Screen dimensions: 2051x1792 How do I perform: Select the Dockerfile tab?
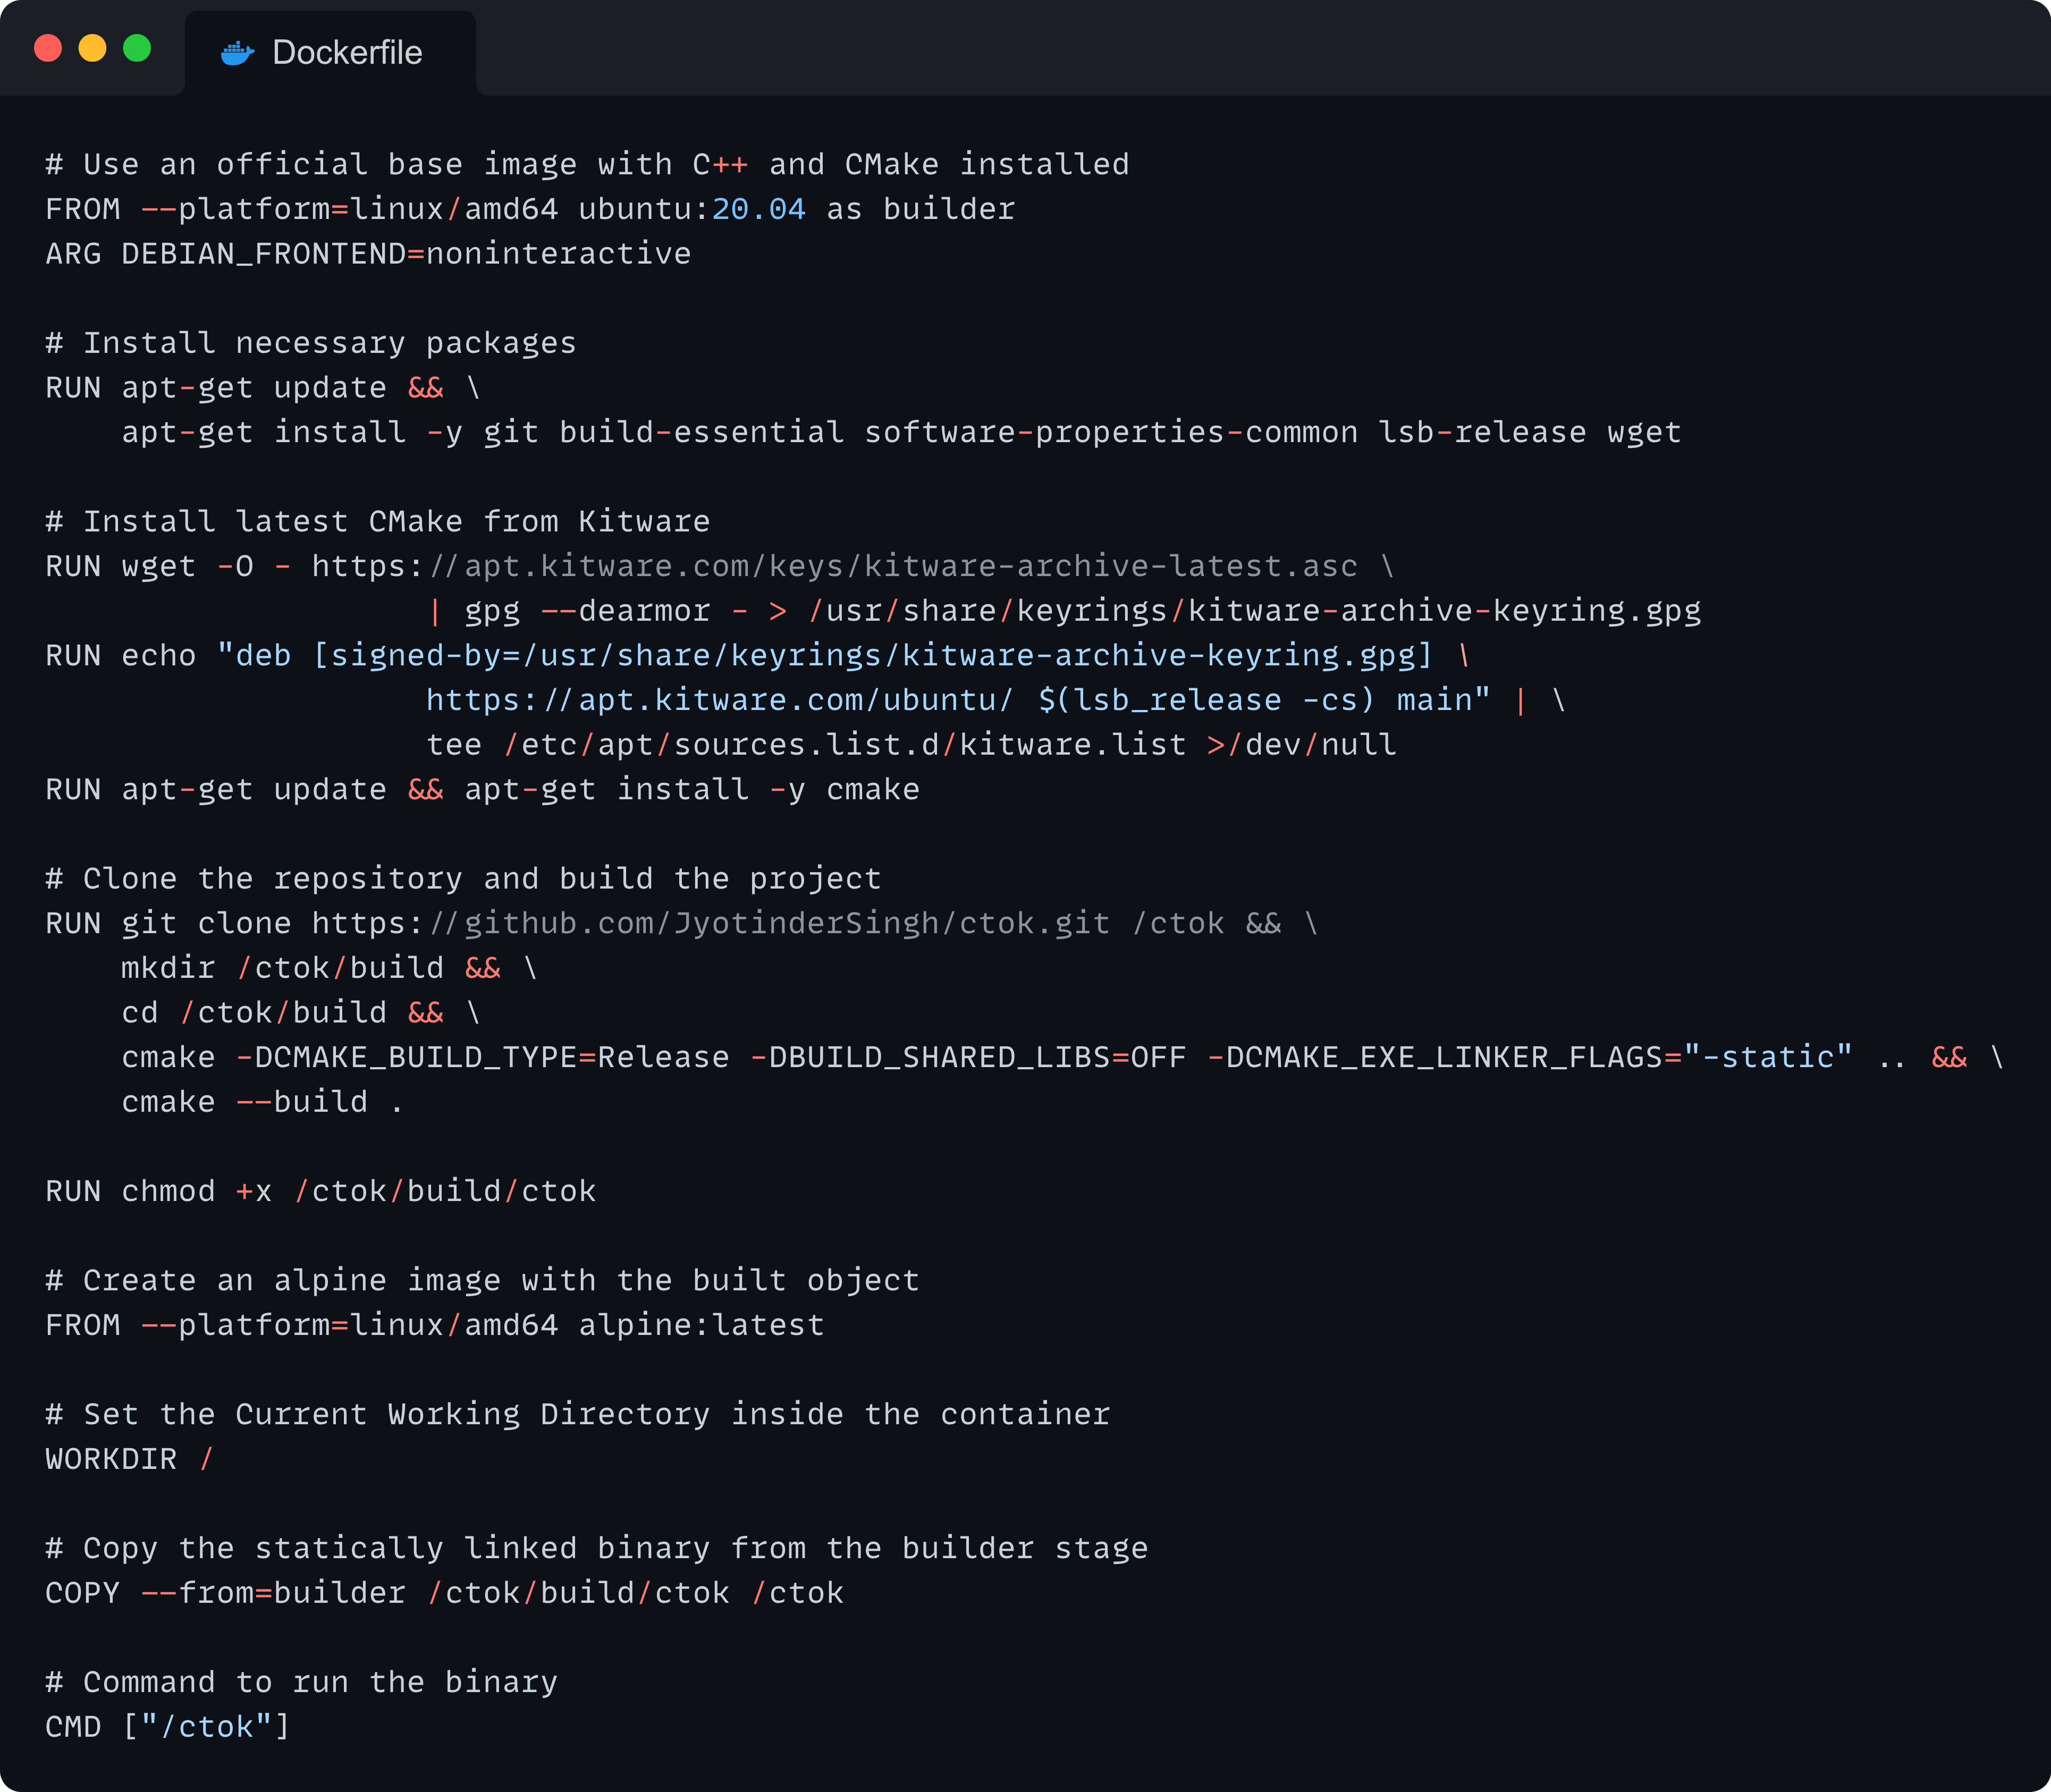point(330,53)
